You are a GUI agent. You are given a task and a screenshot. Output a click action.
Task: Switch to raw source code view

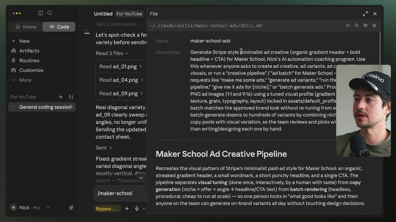348,26
